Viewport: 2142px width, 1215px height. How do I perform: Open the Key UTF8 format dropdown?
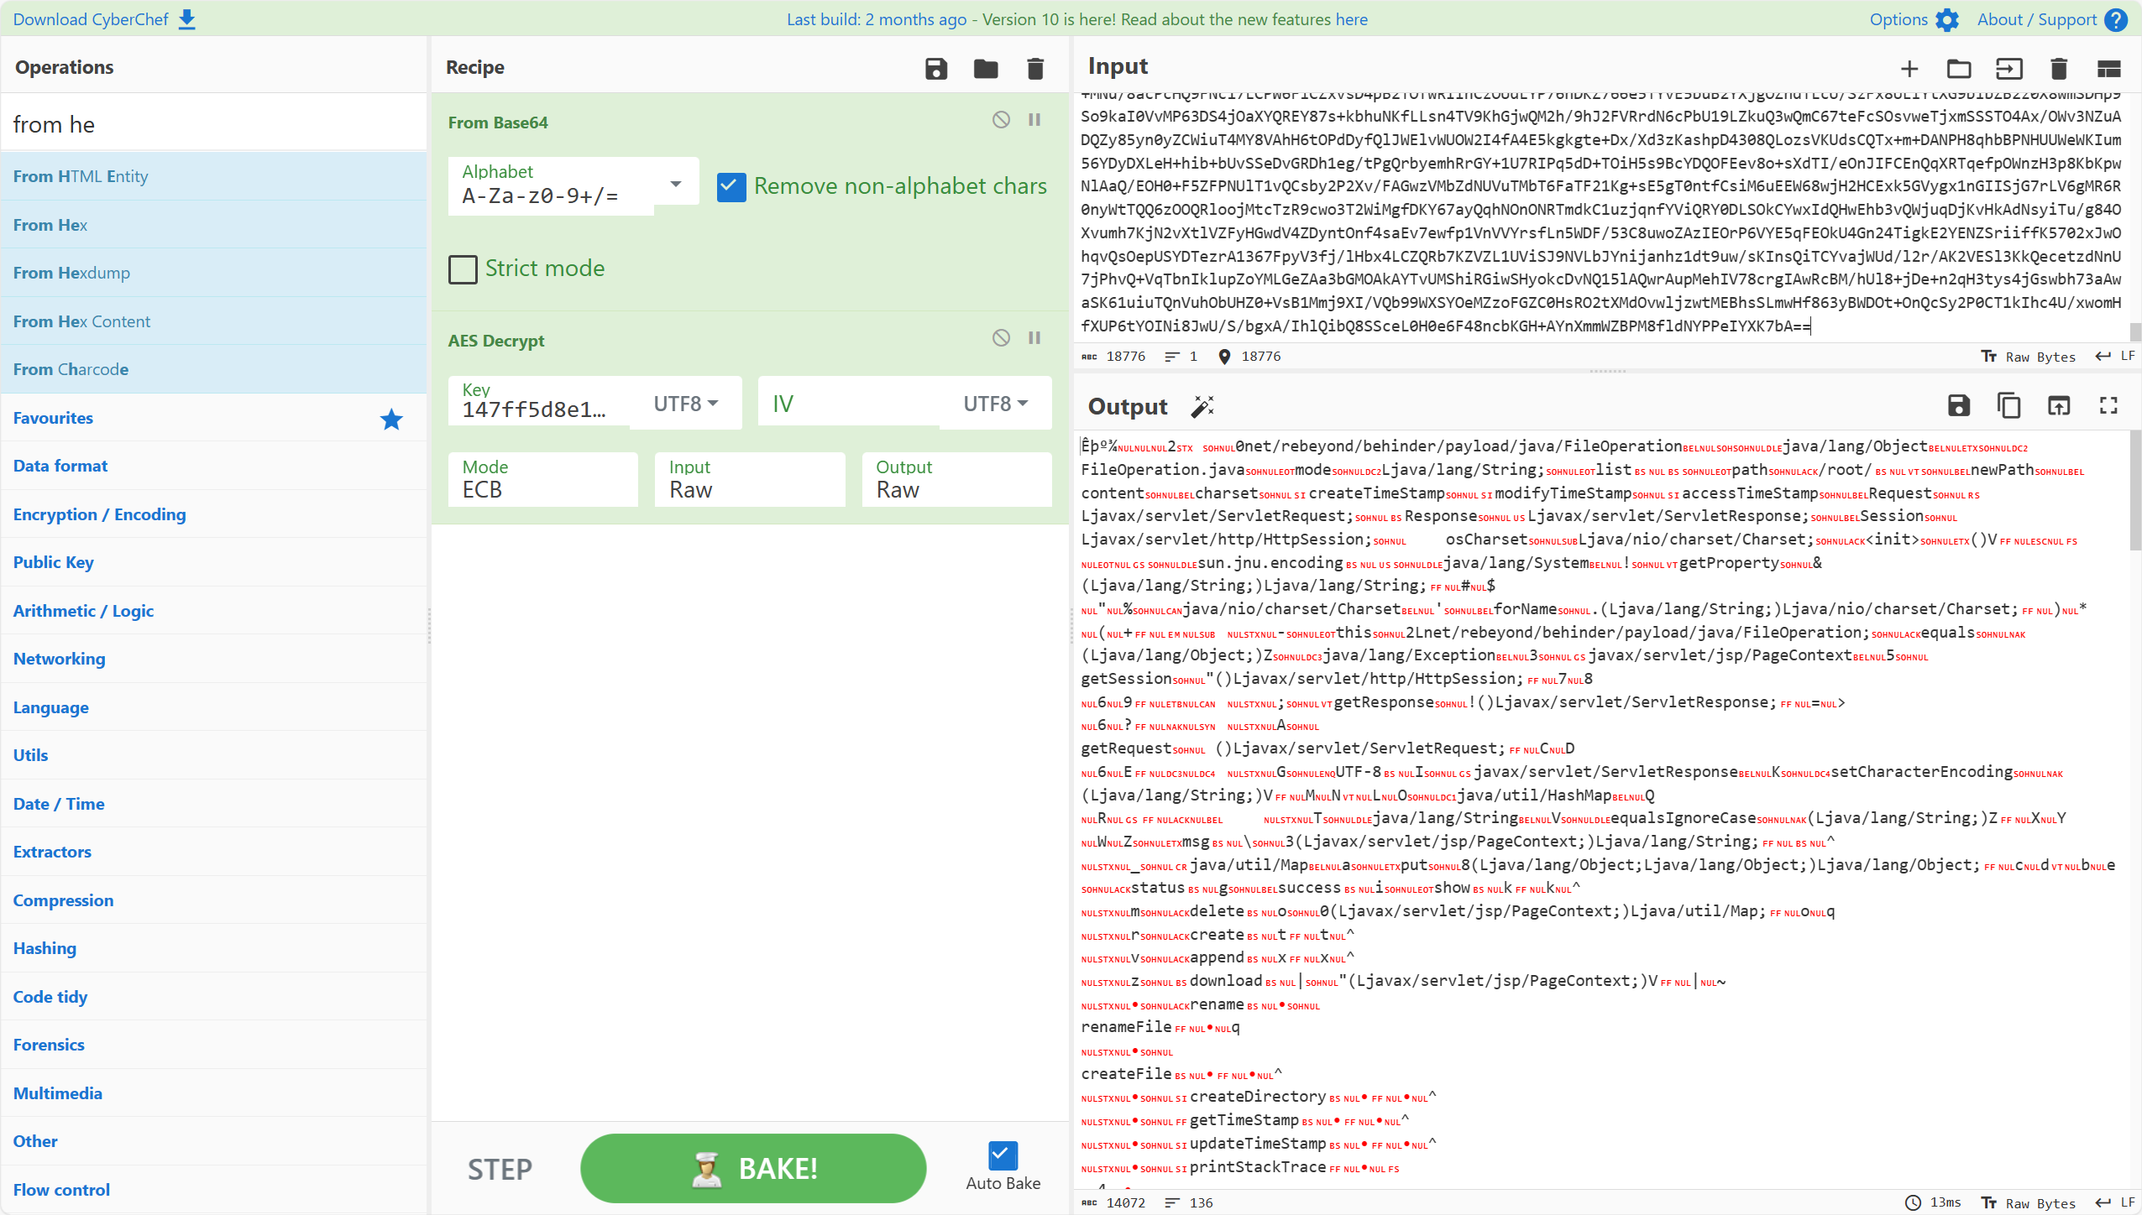tap(686, 404)
